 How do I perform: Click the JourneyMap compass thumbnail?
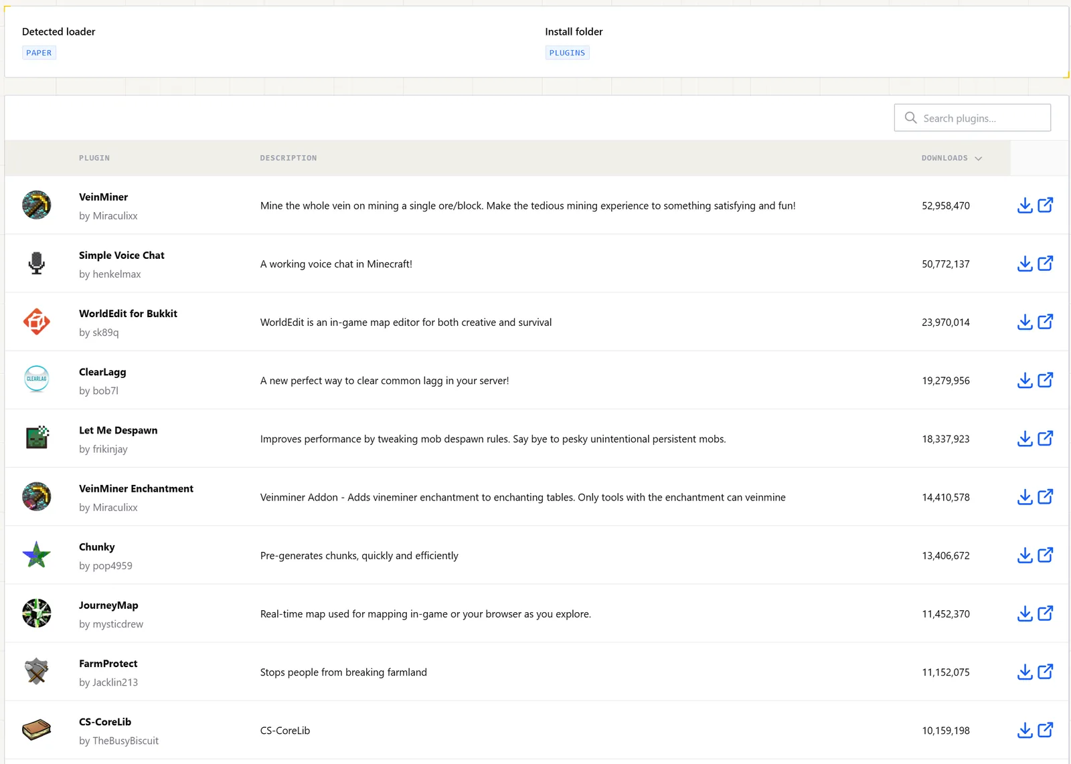(x=37, y=613)
